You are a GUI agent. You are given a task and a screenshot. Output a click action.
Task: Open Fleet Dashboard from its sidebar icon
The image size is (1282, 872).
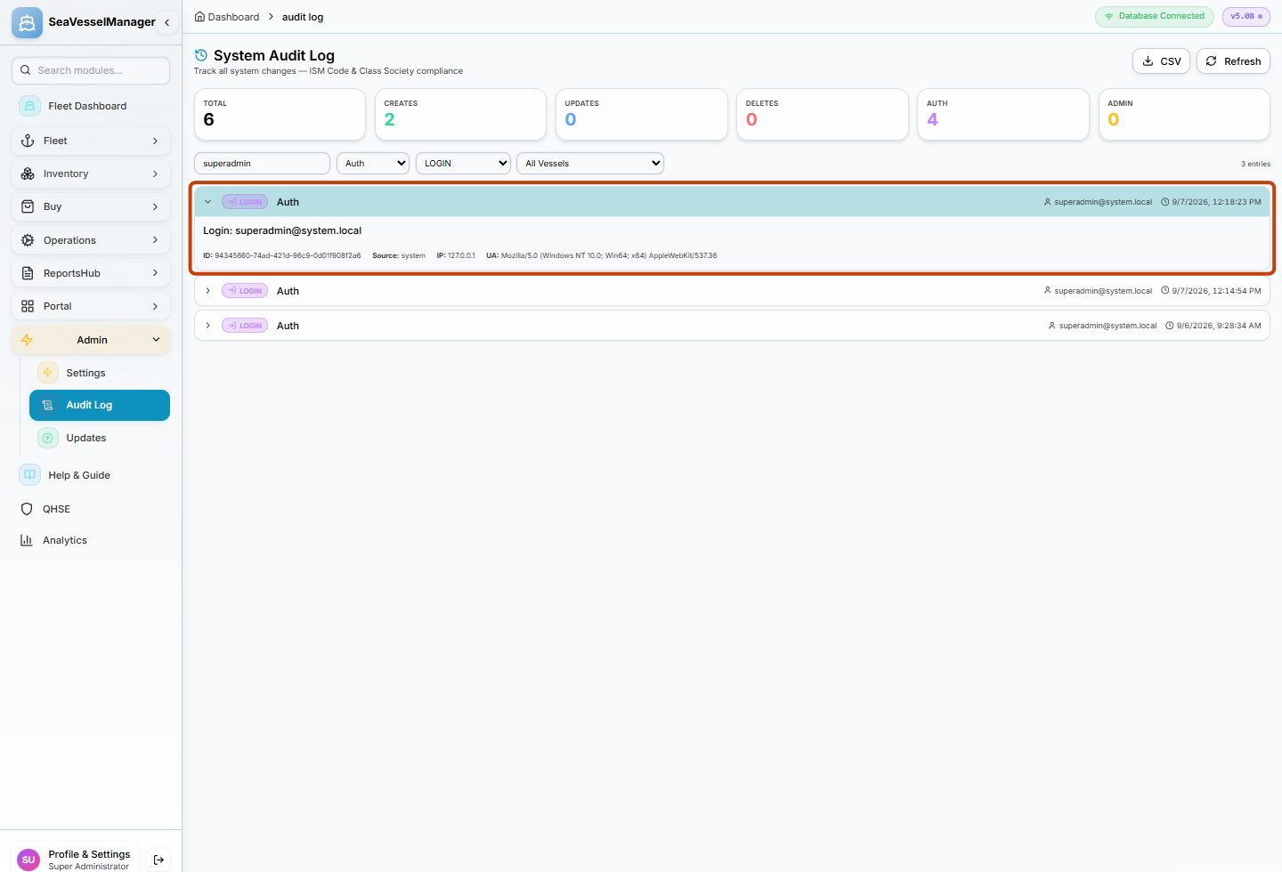pos(29,106)
